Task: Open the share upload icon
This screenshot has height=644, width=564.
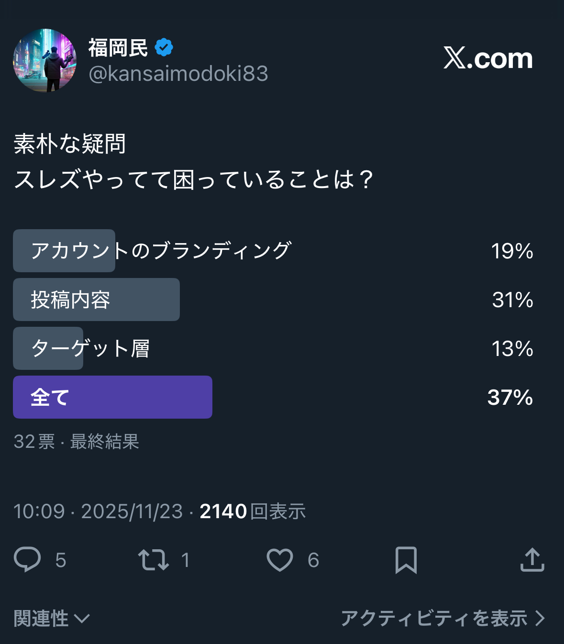Action: (x=532, y=560)
